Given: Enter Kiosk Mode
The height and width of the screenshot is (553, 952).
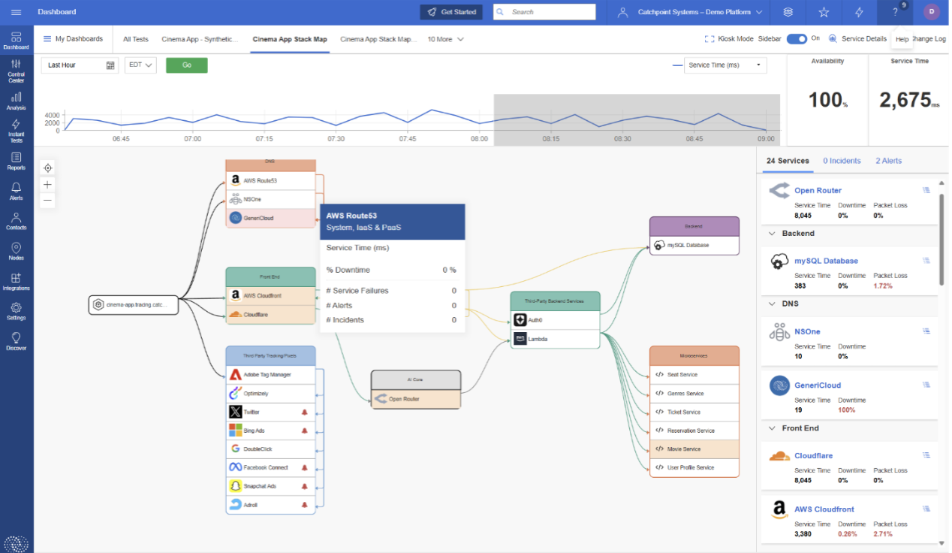Looking at the screenshot, I should [x=728, y=39].
